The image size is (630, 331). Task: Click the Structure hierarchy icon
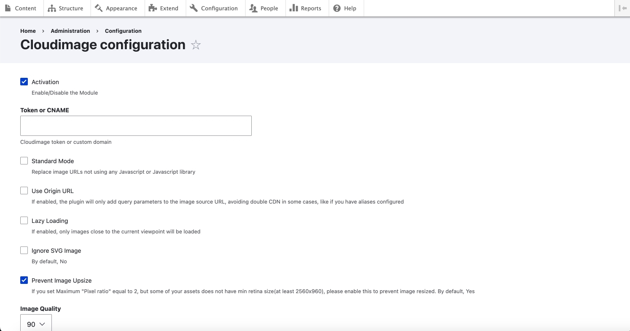click(52, 8)
